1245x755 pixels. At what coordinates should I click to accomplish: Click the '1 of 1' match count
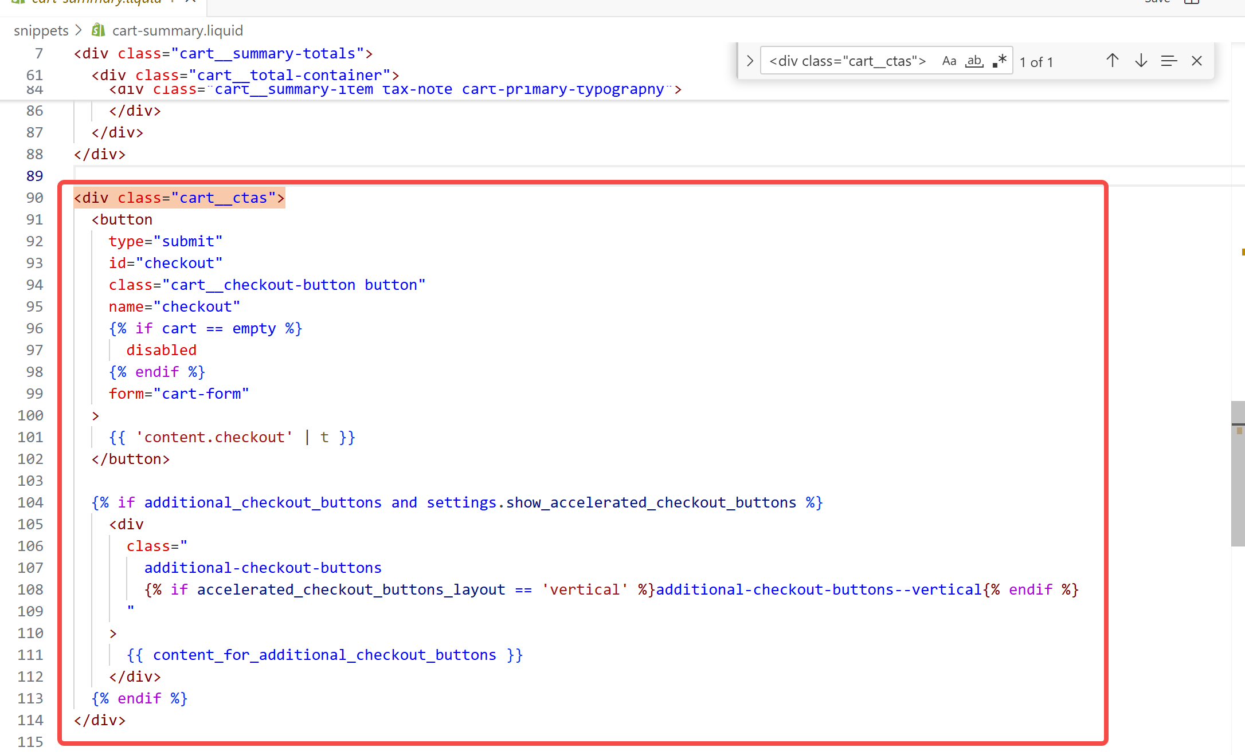pyautogui.click(x=1036, y=62)
